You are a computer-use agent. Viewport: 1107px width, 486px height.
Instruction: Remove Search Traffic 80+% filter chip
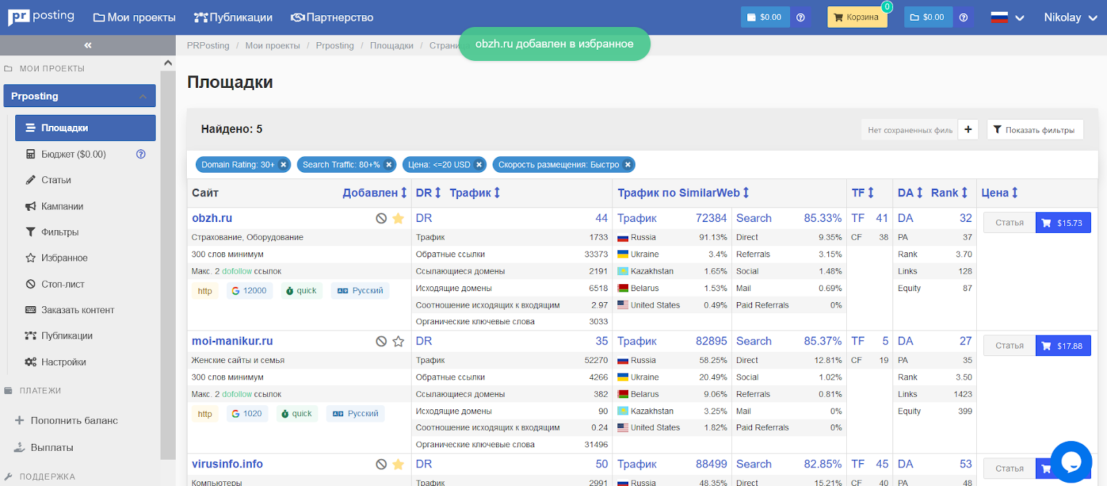[389, 165]
